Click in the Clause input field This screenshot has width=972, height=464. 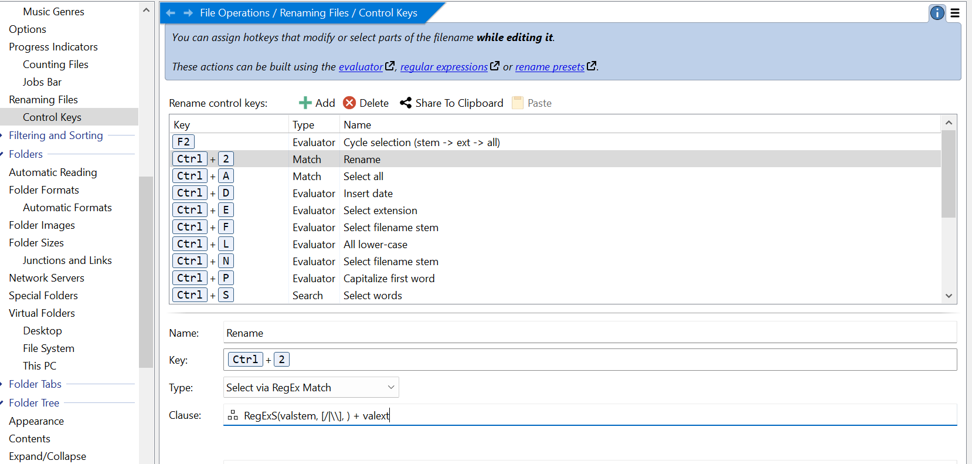click(x=590, y=415)
